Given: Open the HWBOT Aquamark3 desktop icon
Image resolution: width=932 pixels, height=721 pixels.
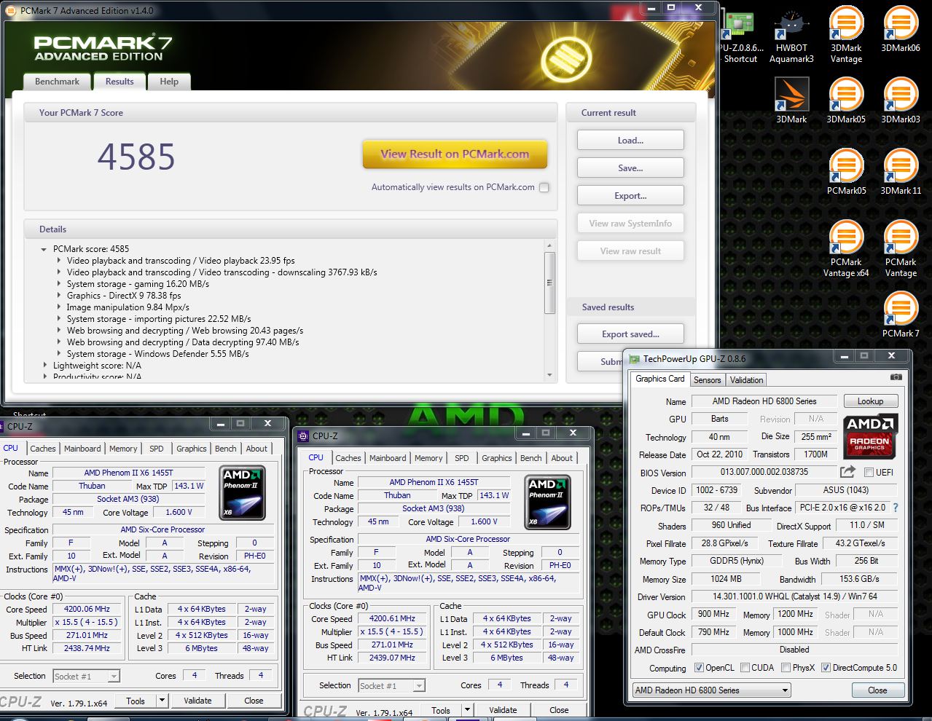Looking at the screenshot, I should [x=791, y=34].
